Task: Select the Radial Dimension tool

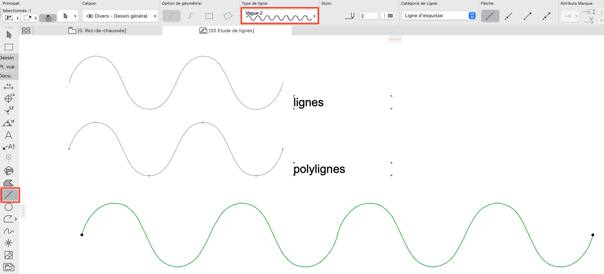Action: click(9, 111)
